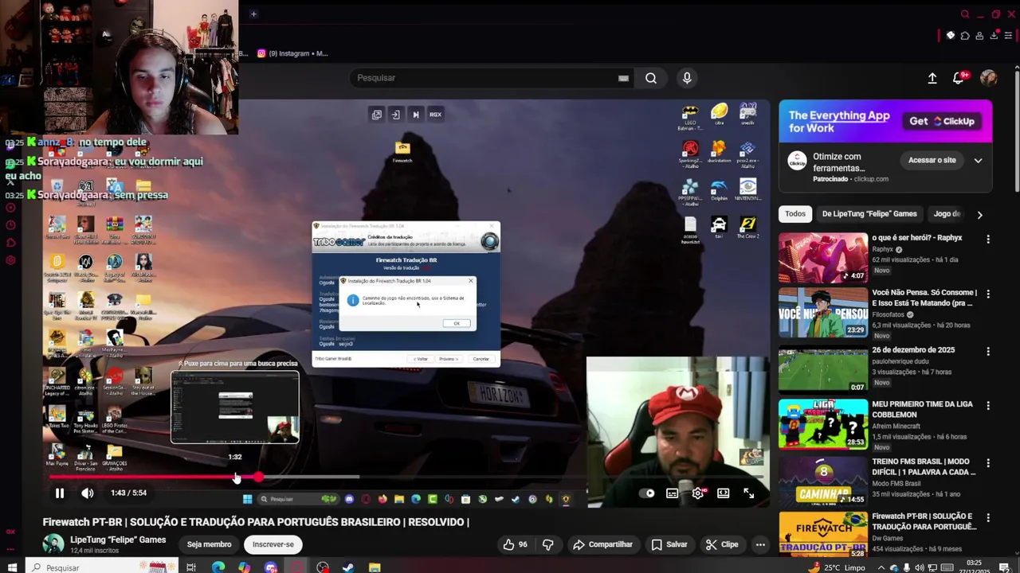This screenshot has height=573, width=1020.
Task: Switch to theater mode
Action: point(723,493)
